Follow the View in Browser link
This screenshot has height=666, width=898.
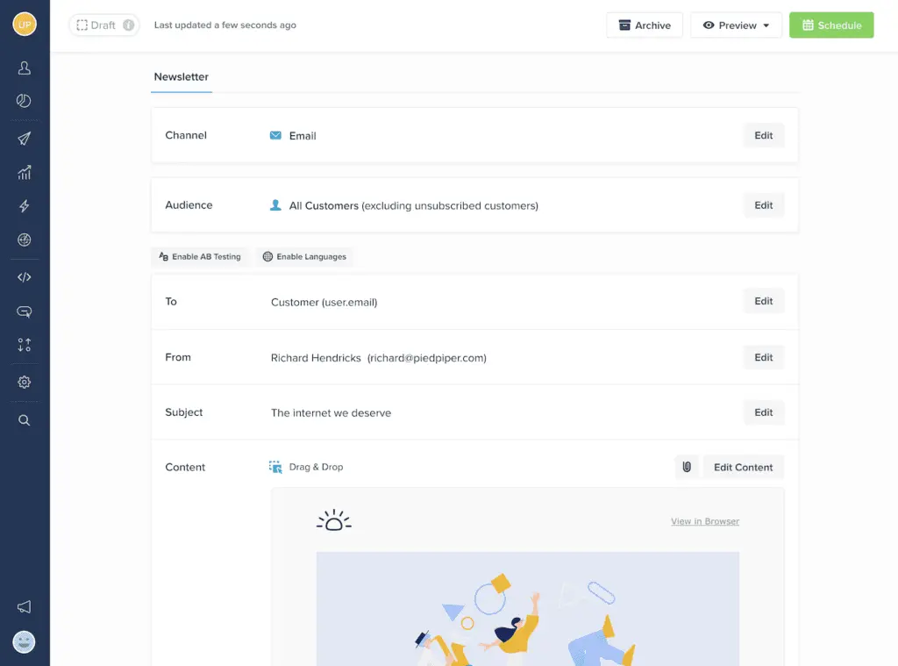tap(704, 521)
